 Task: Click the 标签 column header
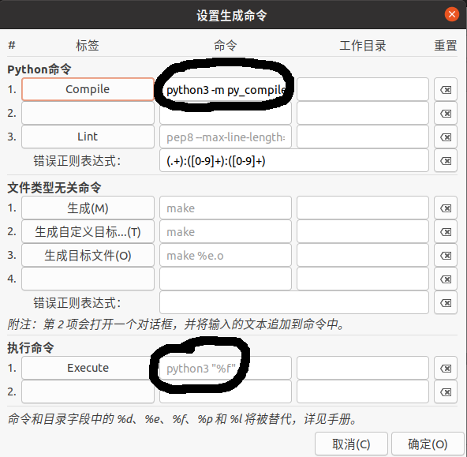pos(88,46)
